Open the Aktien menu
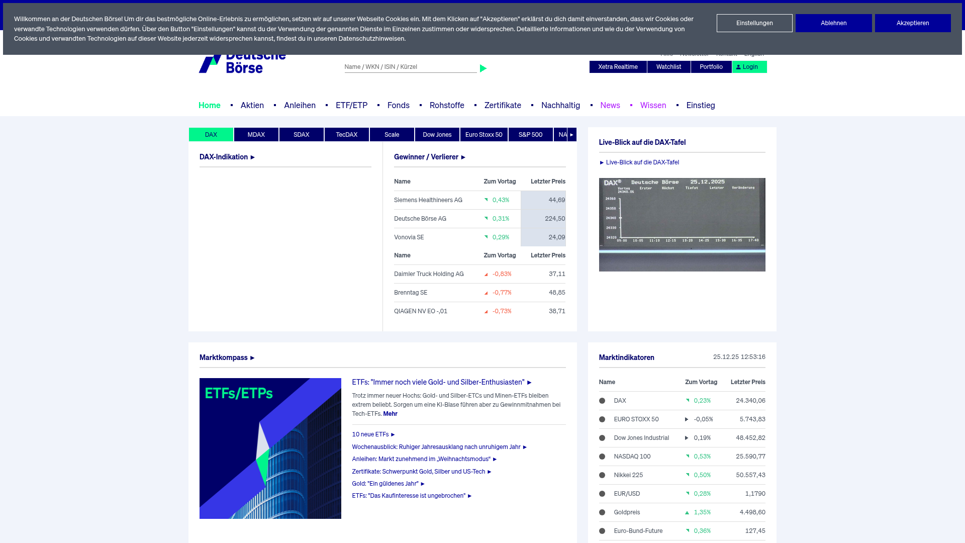 tap(252, 105)
